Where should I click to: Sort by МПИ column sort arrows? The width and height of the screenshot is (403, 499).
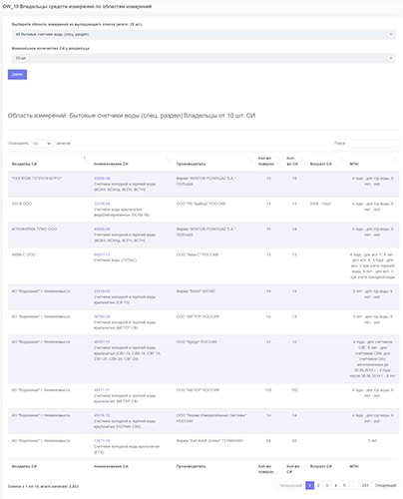coord(395,160)
